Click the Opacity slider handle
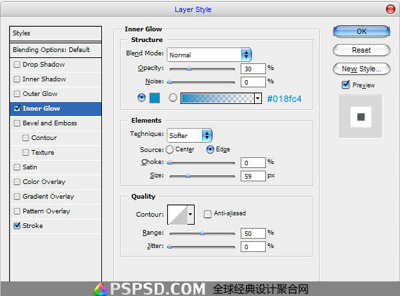 point(189,69)
